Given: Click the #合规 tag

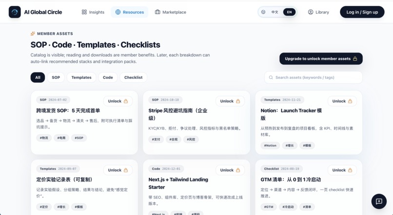Looking at the screenshot, I should click(174, 139).
